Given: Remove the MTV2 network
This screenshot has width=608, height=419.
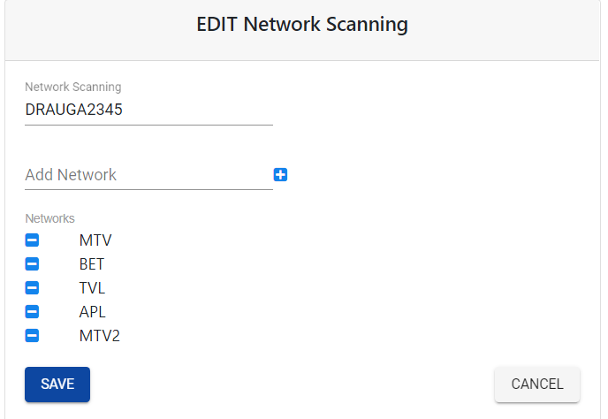Looking at the screenshot, I should pos(32,336).
